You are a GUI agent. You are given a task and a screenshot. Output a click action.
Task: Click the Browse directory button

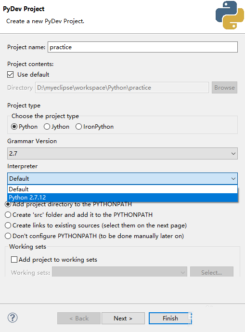[x=224, y=87]
